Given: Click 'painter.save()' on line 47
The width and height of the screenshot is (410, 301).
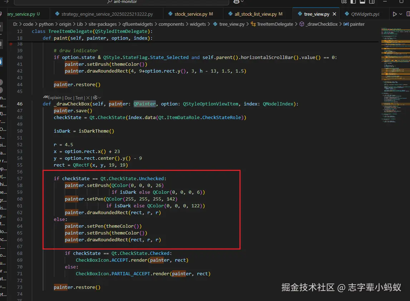Looking at the screenshot, I should [73, 110].
